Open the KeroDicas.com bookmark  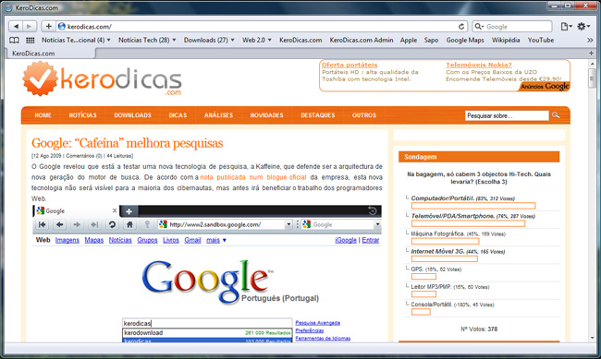[300, 41]
